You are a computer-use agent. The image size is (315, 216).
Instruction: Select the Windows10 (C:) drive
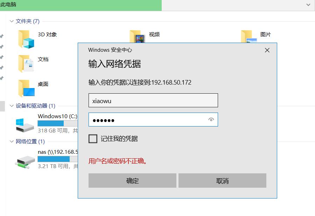click(x=57, y=117)
